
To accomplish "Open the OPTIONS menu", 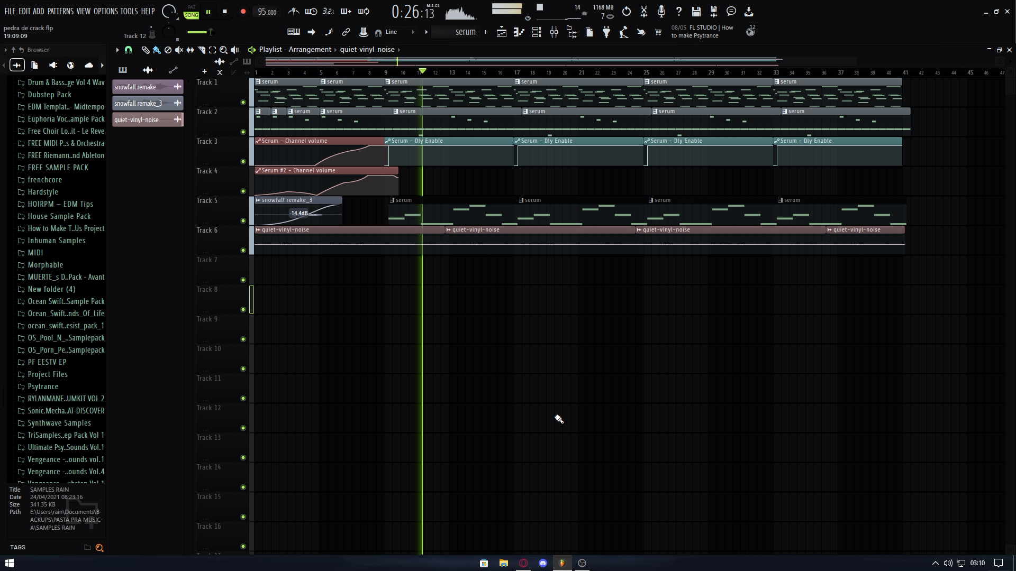I will [x=106, y=11].
